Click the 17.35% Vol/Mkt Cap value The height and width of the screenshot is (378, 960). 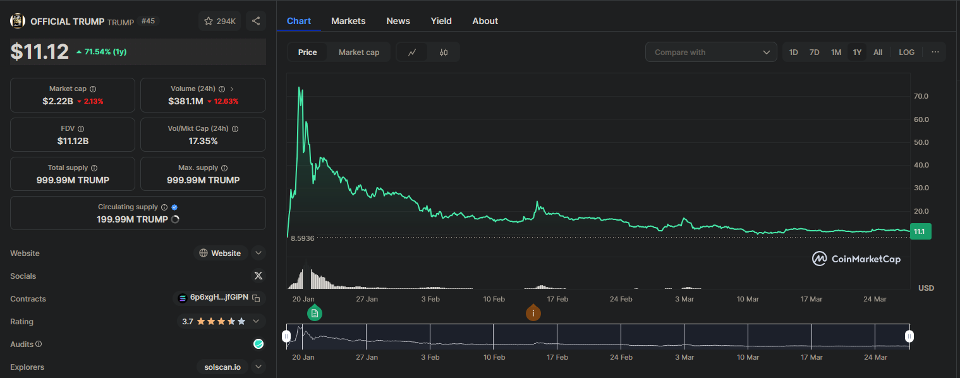203,141
